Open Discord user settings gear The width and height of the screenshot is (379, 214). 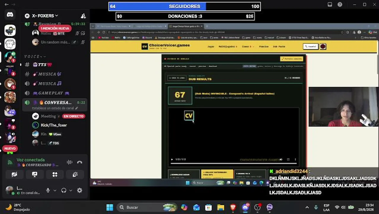tap(79, 190)
